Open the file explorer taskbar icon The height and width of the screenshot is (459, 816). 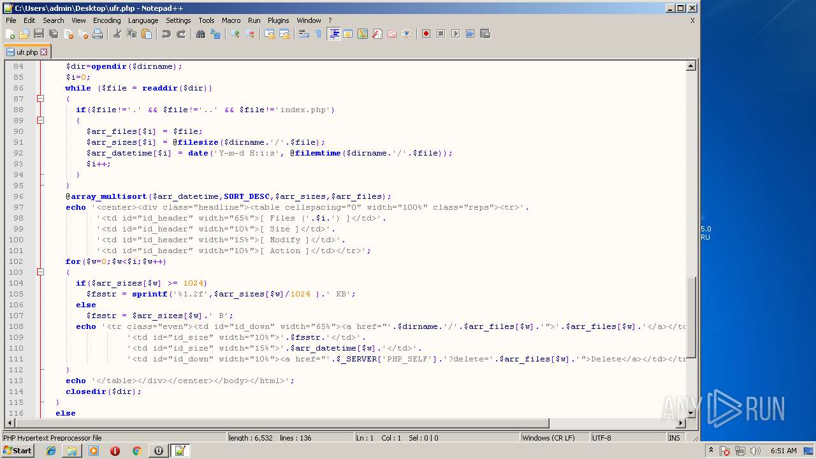(x=72, y=451)
